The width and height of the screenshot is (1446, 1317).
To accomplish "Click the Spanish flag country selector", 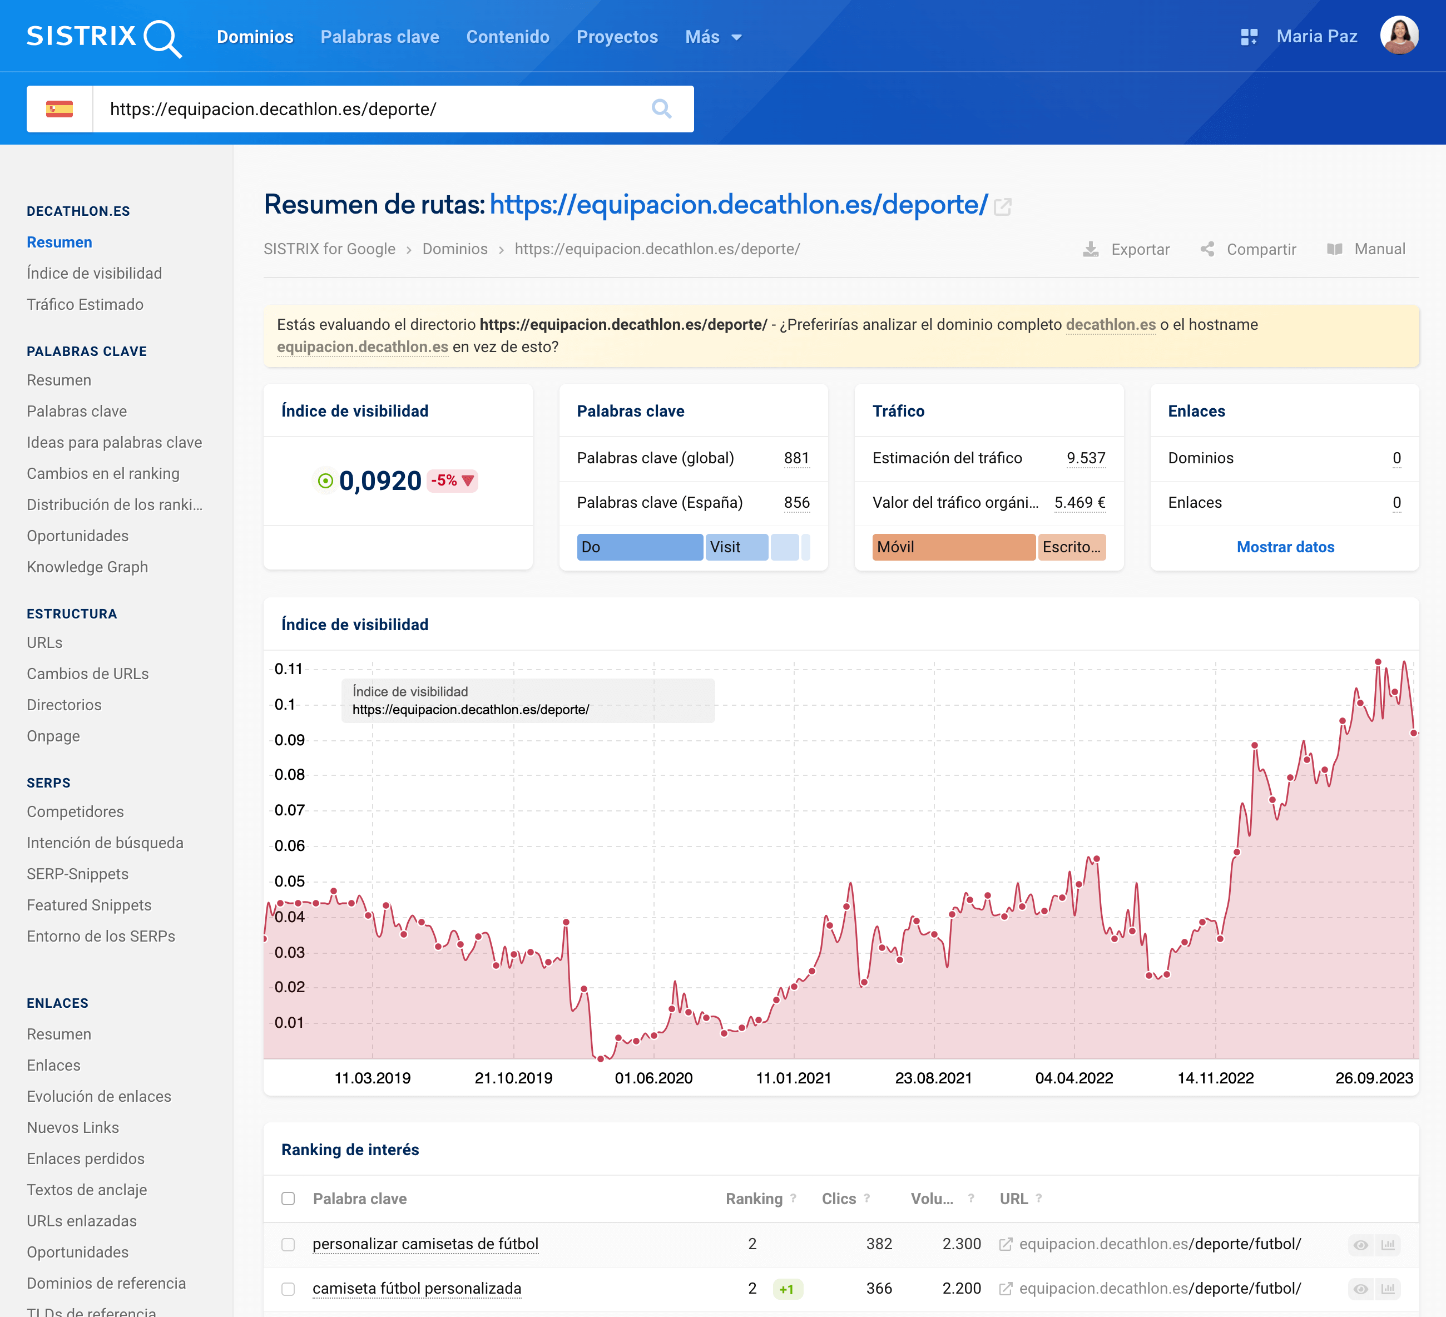I will (60, 109).
